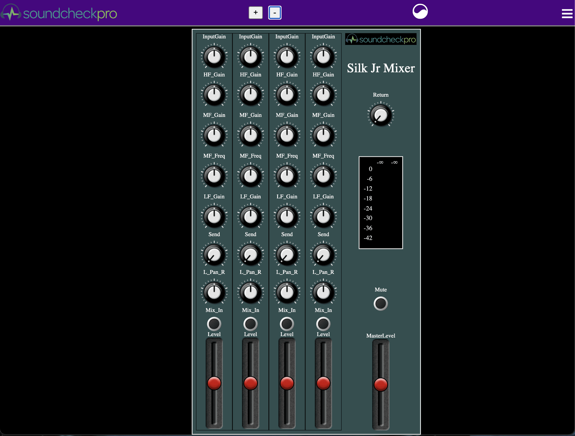Click channel 3 Level fader handle
Image resolution: width=575 pixels, height=436 pixels.
(x=287, y=383)
